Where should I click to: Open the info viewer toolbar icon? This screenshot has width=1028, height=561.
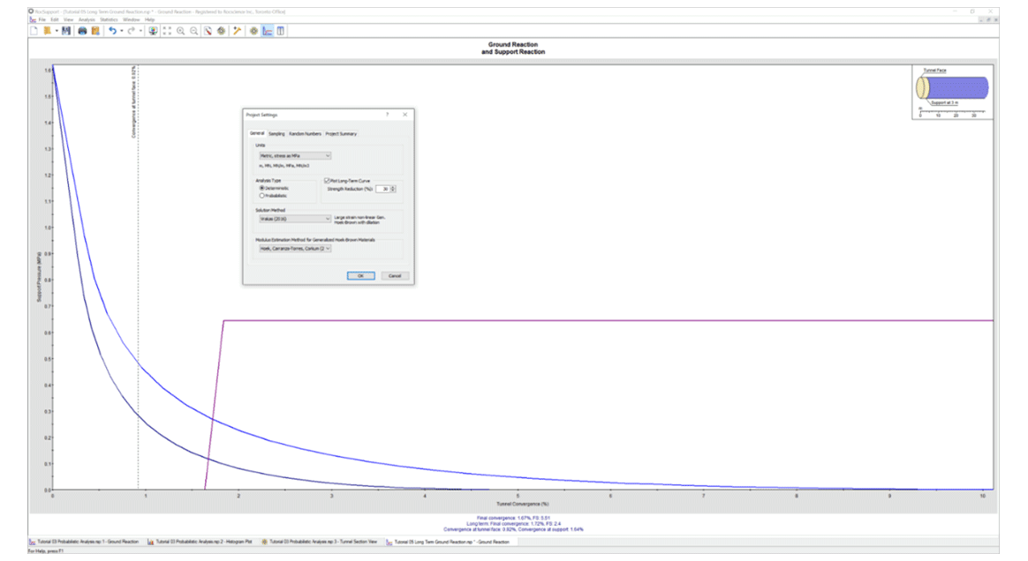281,31
